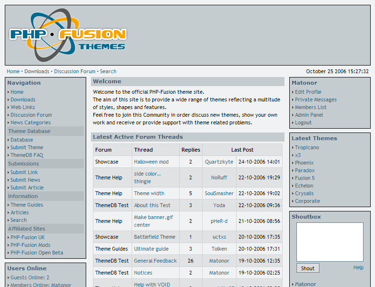Open ThemeDB FAQ link
375x287 pixels.
pyautogui.click(x=27, y=155)
